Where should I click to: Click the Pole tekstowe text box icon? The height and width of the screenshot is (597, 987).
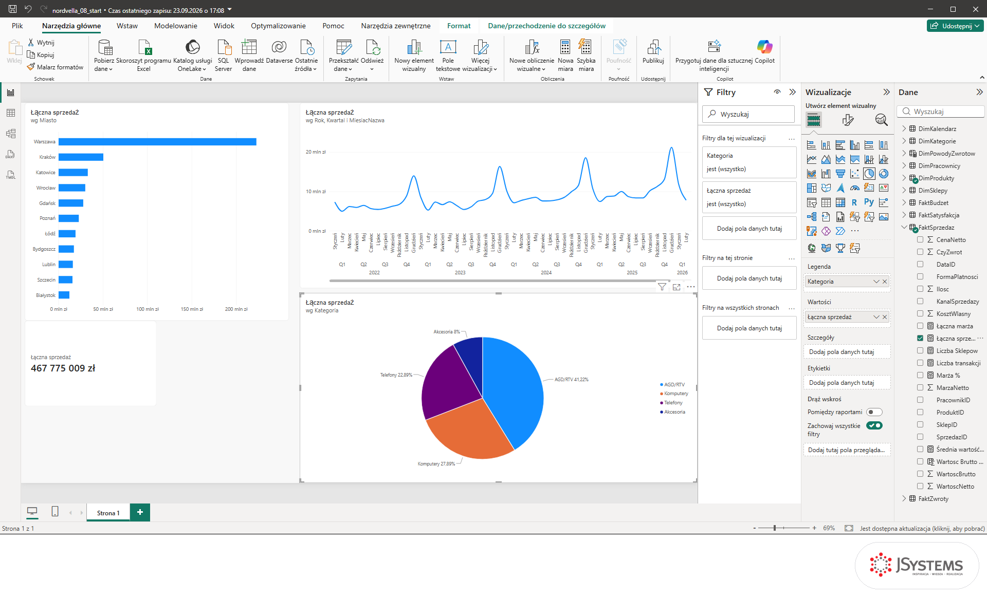448,48
